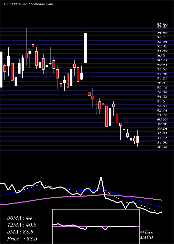
Task: Click the "USA INOD mail.bullkhan.com" chart title
Action: tap(28, 4)
